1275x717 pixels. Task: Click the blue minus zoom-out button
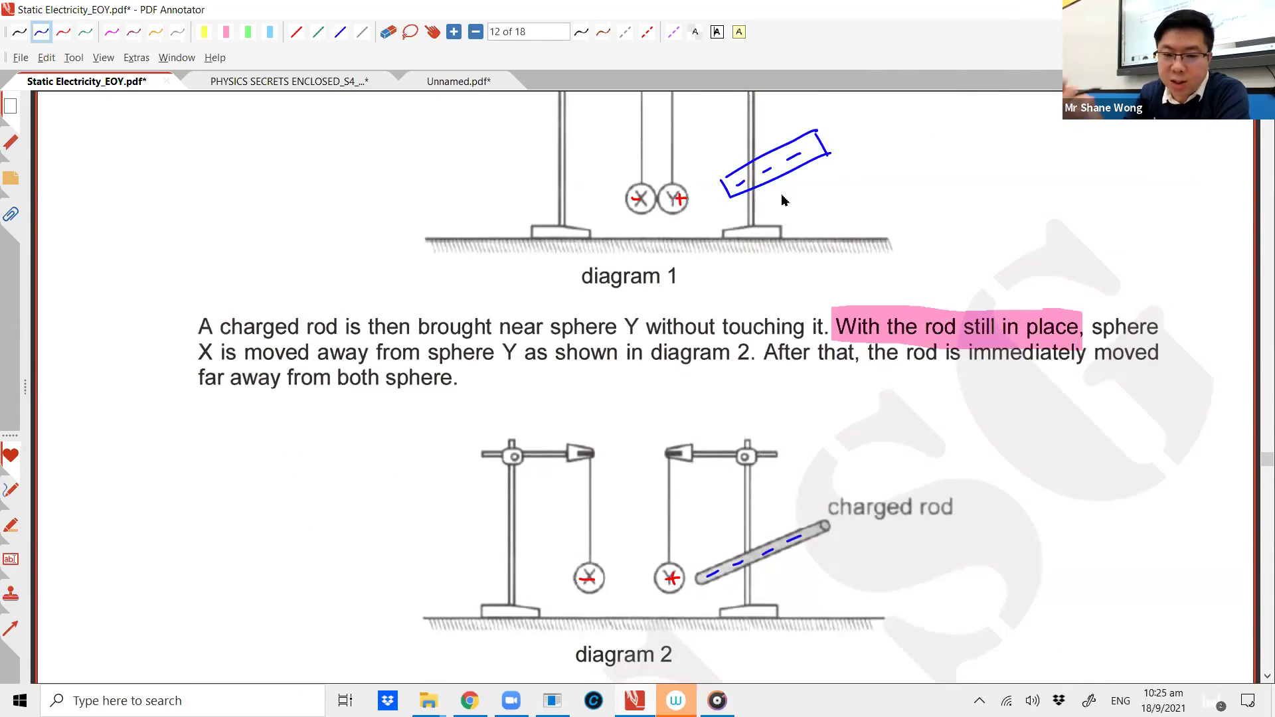(x=475, y=32)
